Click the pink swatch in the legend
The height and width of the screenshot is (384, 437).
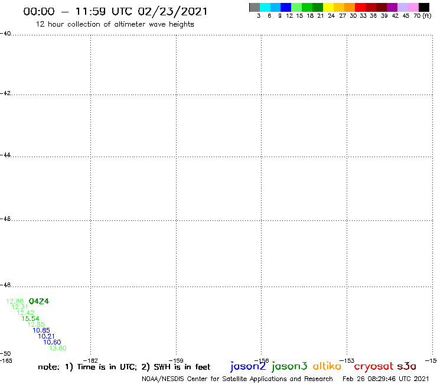[413, 7]
